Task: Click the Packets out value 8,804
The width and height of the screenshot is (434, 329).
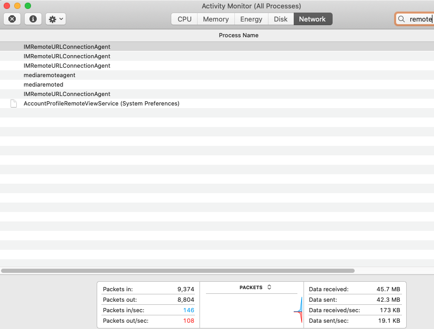Action: (x=185, y=300)
